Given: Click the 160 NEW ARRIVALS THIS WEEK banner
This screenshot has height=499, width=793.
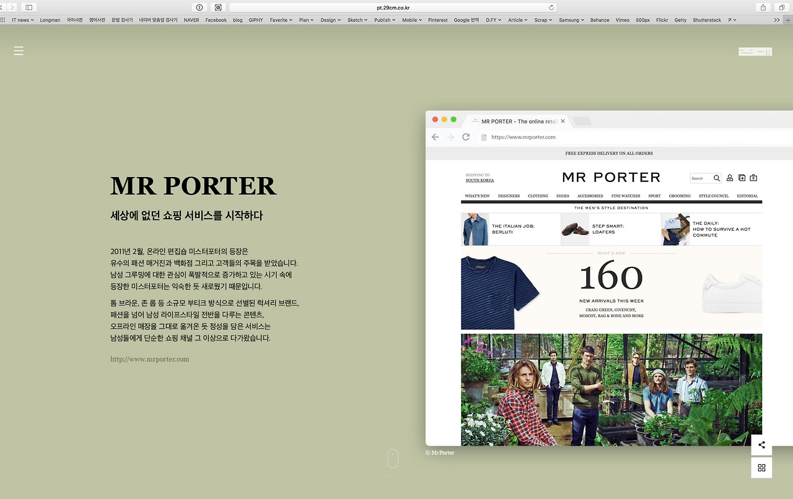Looking at the screenshot, I should 611,289.
